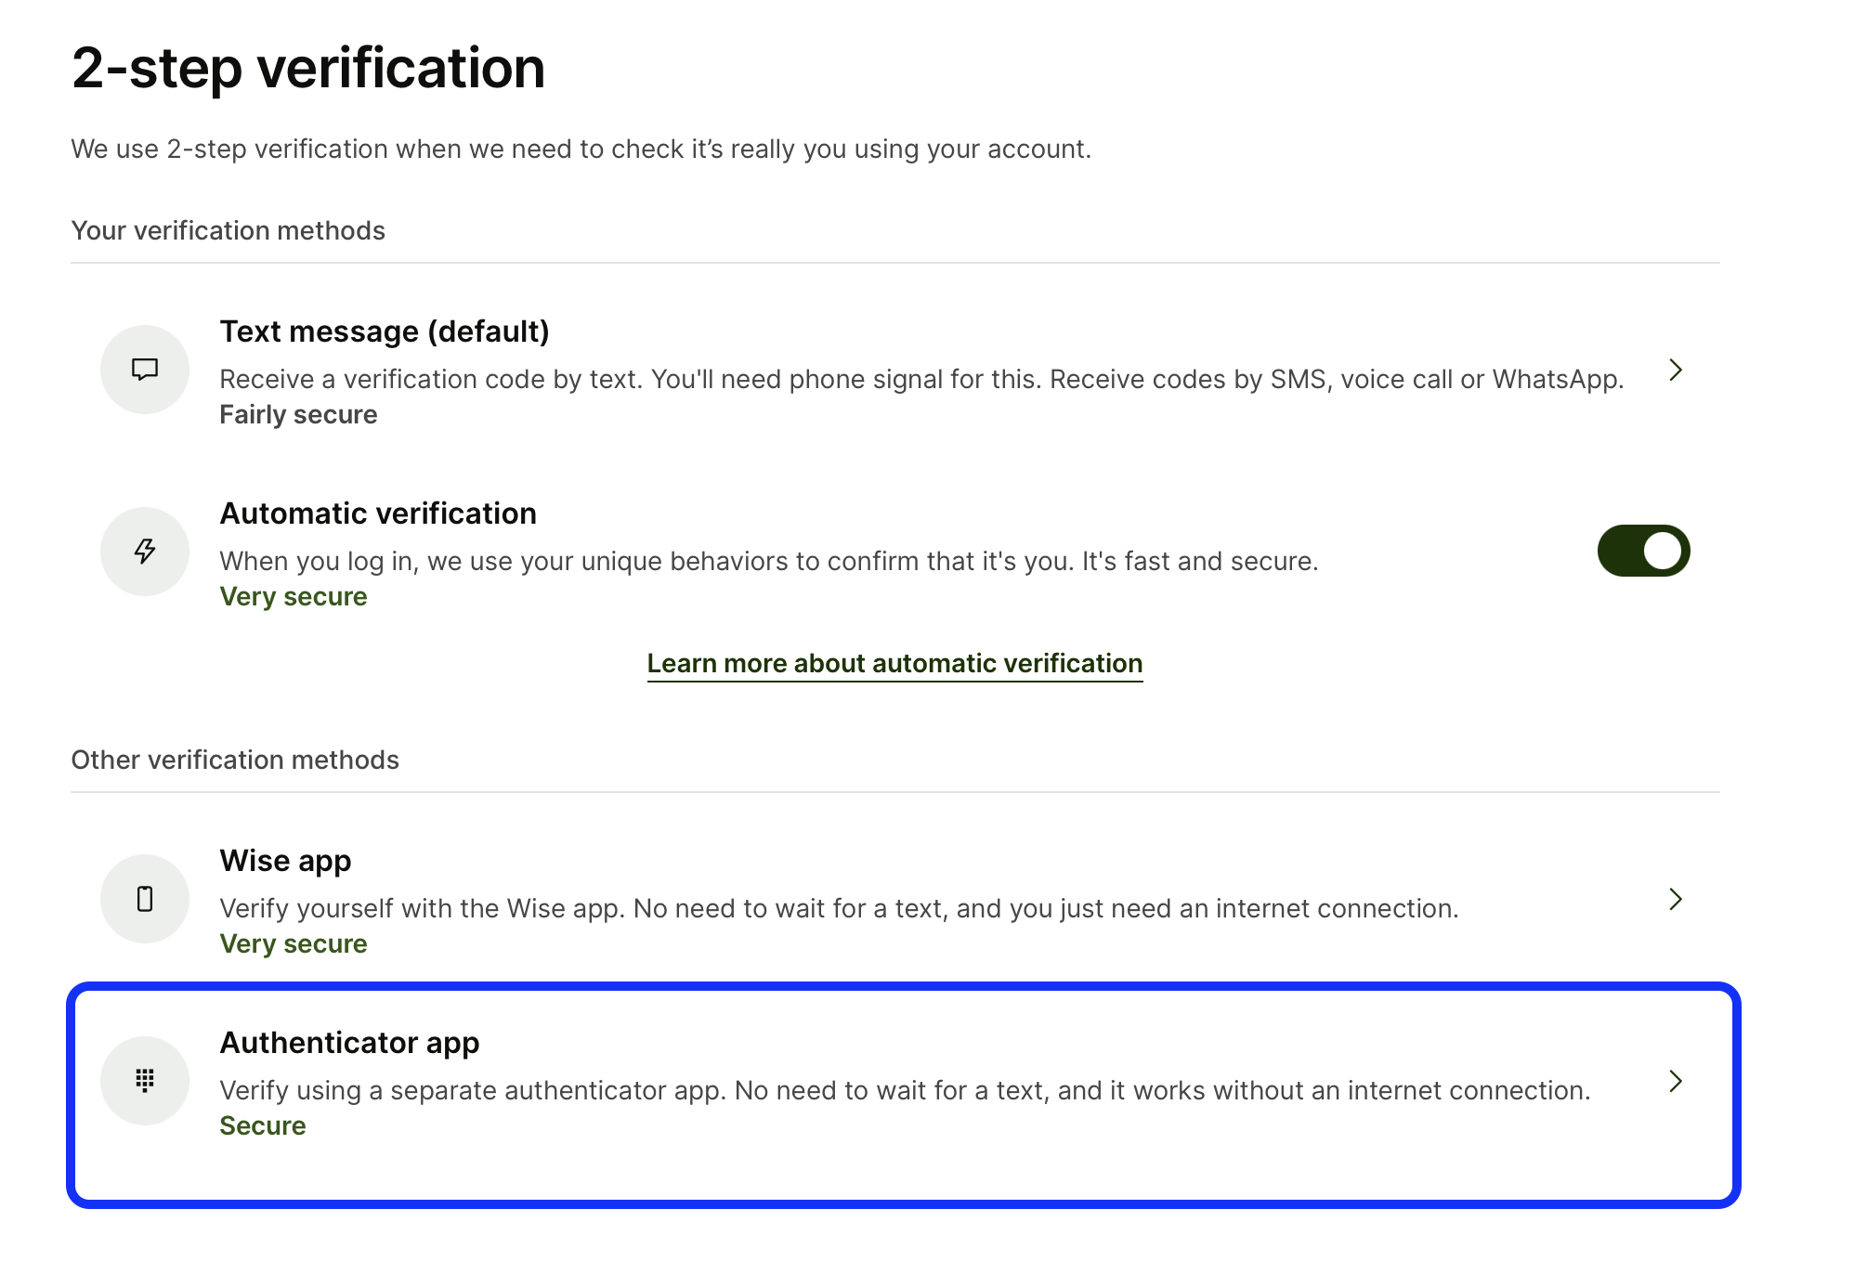
Task: Open Text message settings via its chevron
Action: pos(1676,370)
